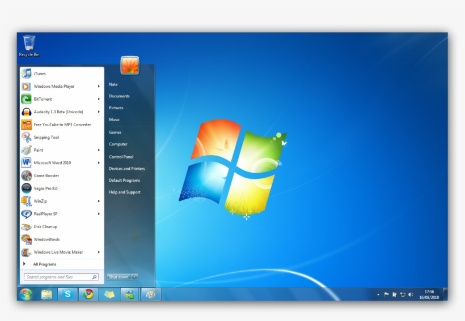Open iTunes from the Start menu
The width and height of the screenshot is (465, 321).
point(39,74)
